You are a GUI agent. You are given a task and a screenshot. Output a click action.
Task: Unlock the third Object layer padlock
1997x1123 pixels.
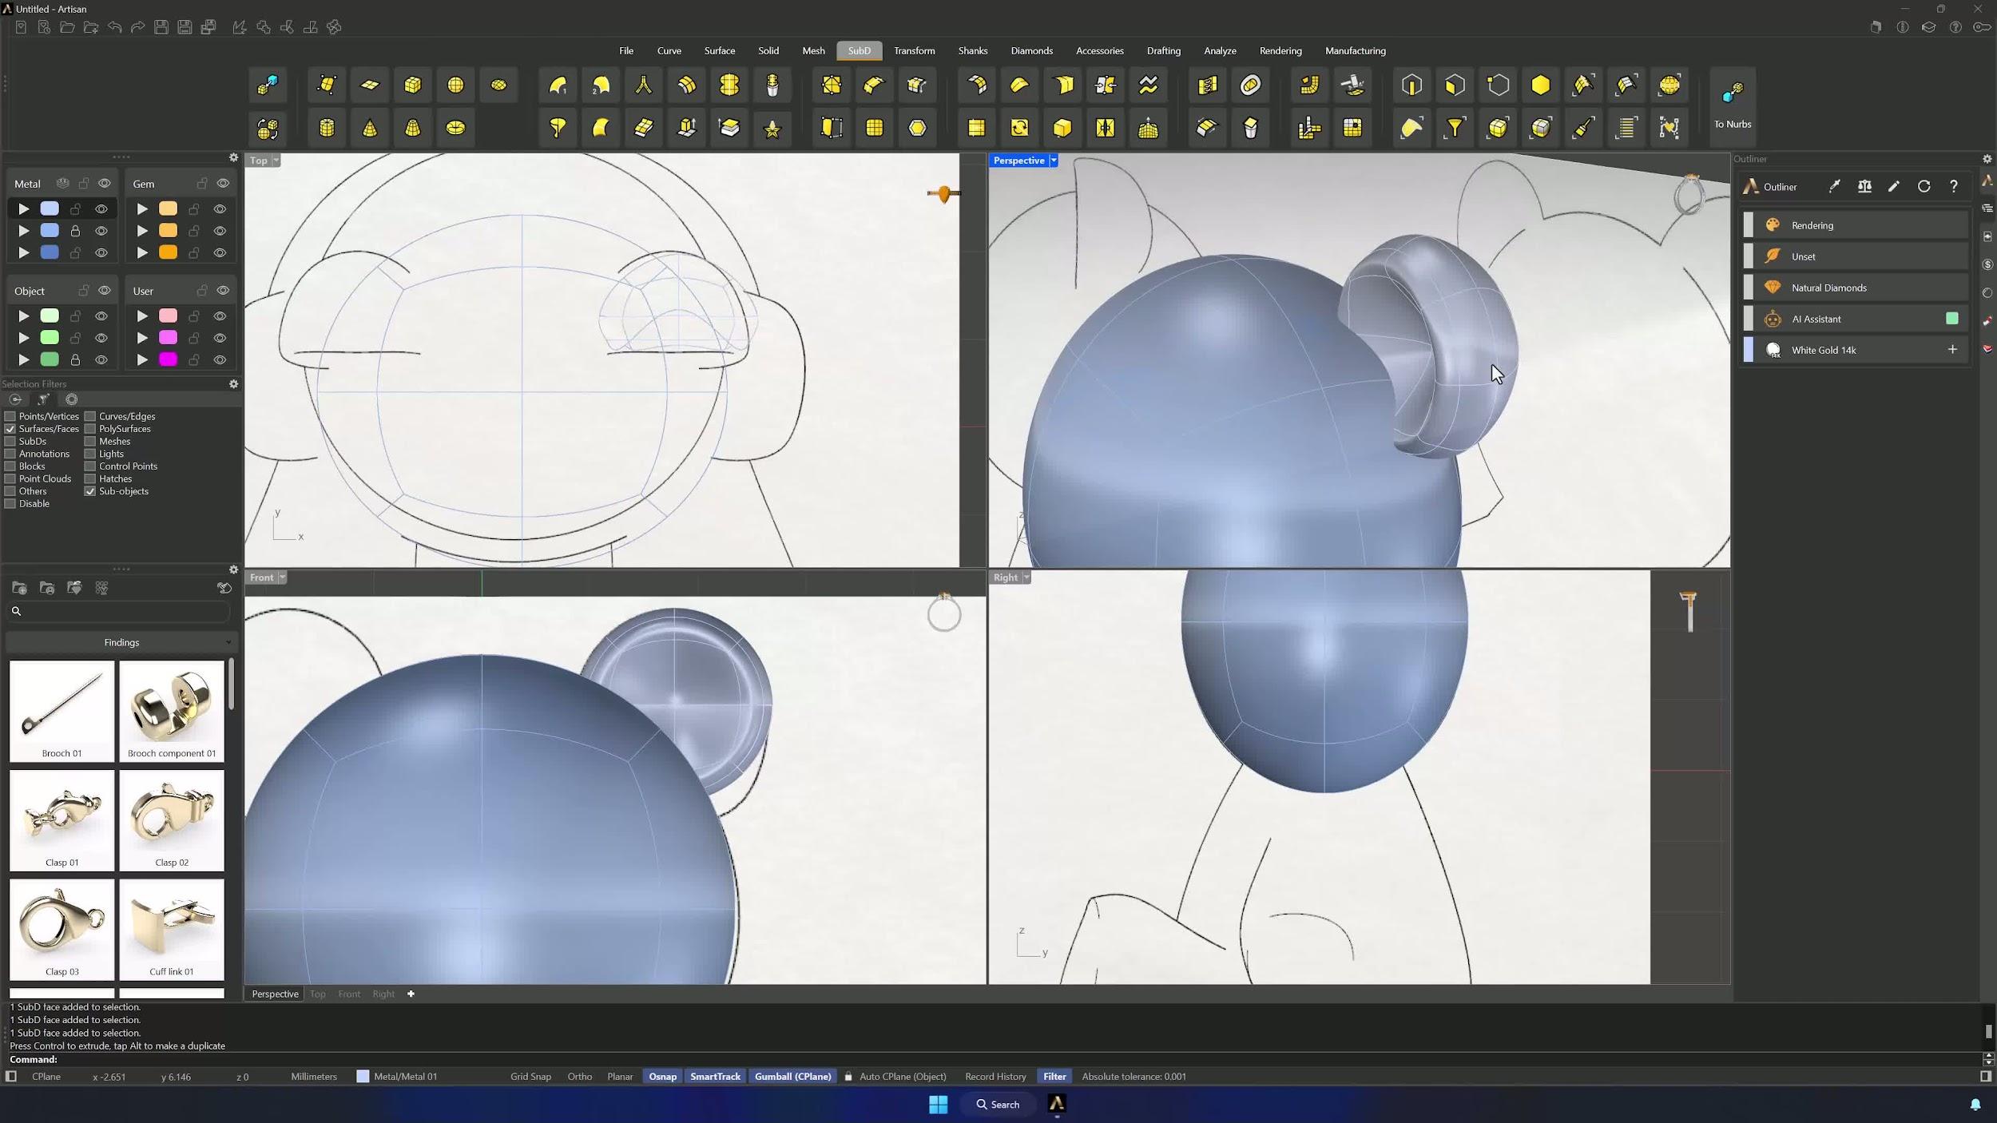[x=75, y=360]
